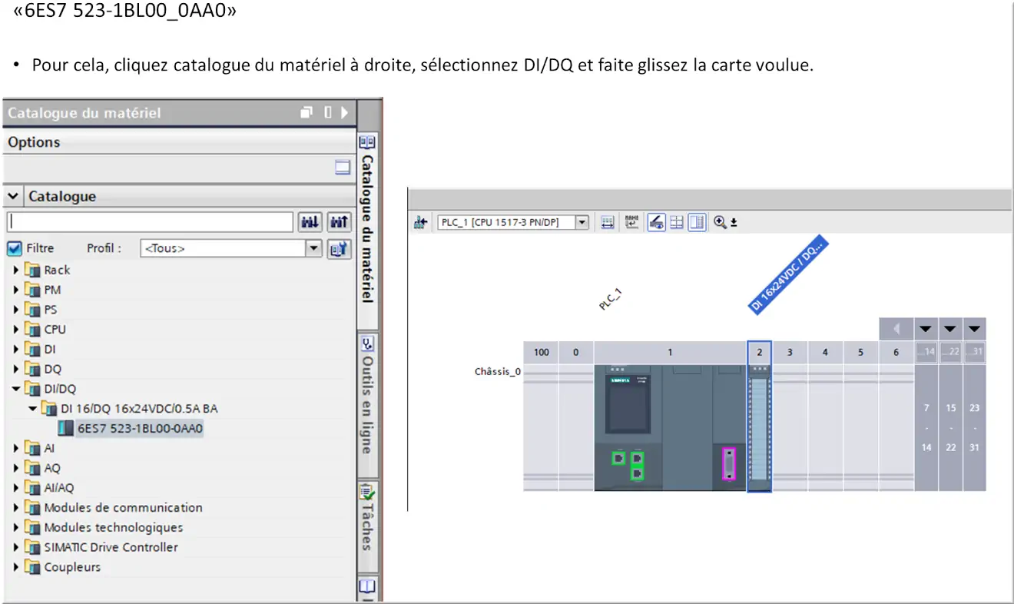Select rack slot 4 header
This screenshot has height=604, width=1014.
click(x=825, y=353)
